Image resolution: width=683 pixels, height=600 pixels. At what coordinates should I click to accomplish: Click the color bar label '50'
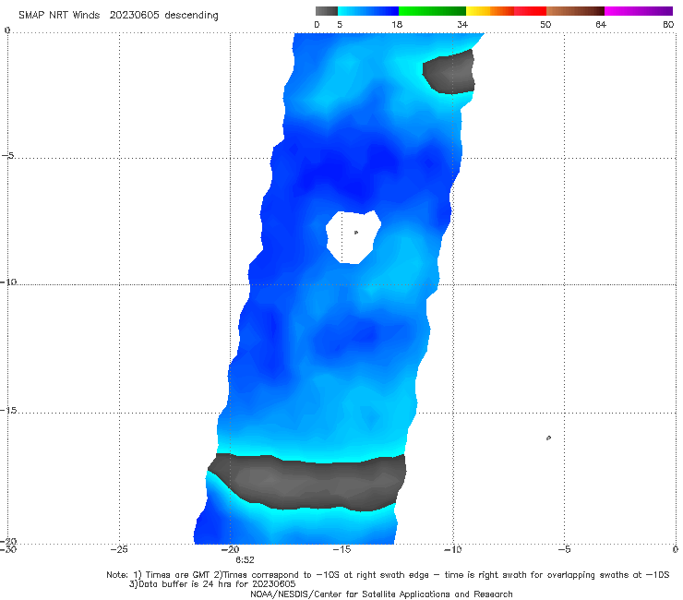click(545, 24)
